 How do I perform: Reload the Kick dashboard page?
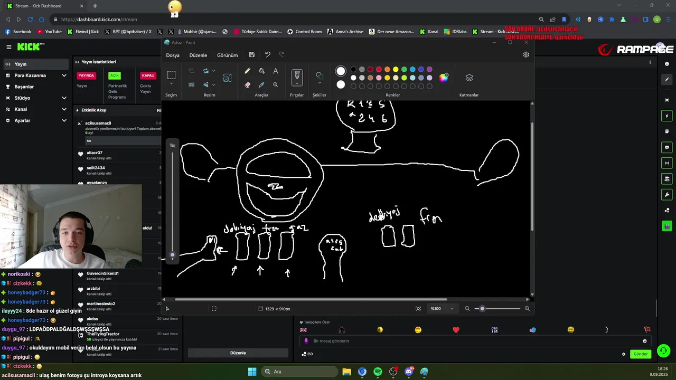point(30,20)
